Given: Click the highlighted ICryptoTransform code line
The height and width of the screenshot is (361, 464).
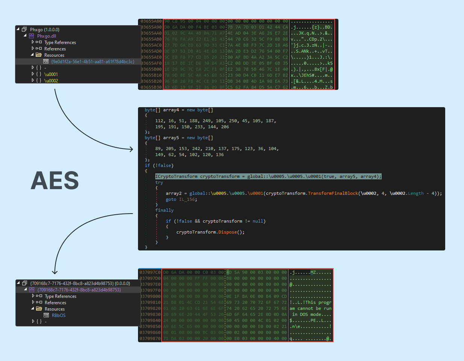Looking at the screenshot, I should pyautogui.click(x=268, y=176).
